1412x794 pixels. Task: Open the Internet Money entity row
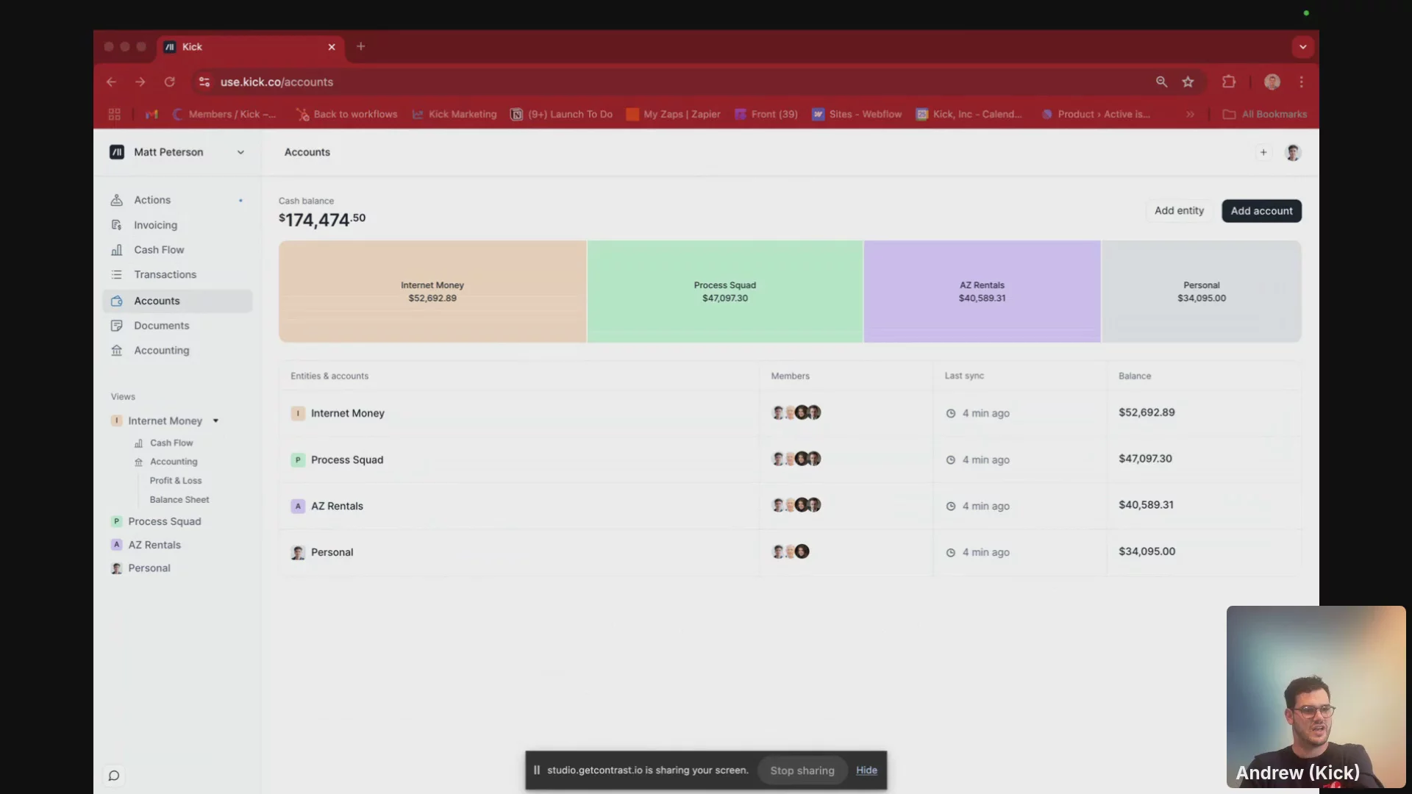tap(790, 413)
